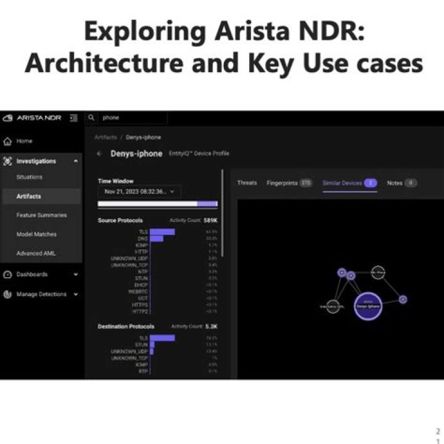Image resolution: width=444 pixels, height=444 pixels.
Task: Open Situations in sidebar
Action: (30, 177)
